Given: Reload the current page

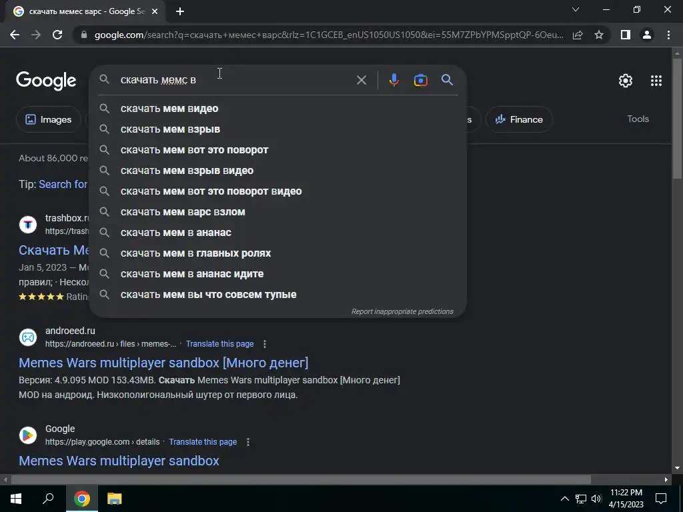Looking at the screenshot, I should [x=57, y=35].
